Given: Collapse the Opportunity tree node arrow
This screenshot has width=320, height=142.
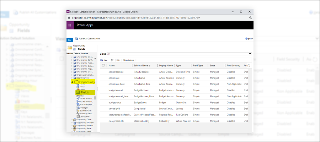Looking at the screenshot, I should coord(72,82).
